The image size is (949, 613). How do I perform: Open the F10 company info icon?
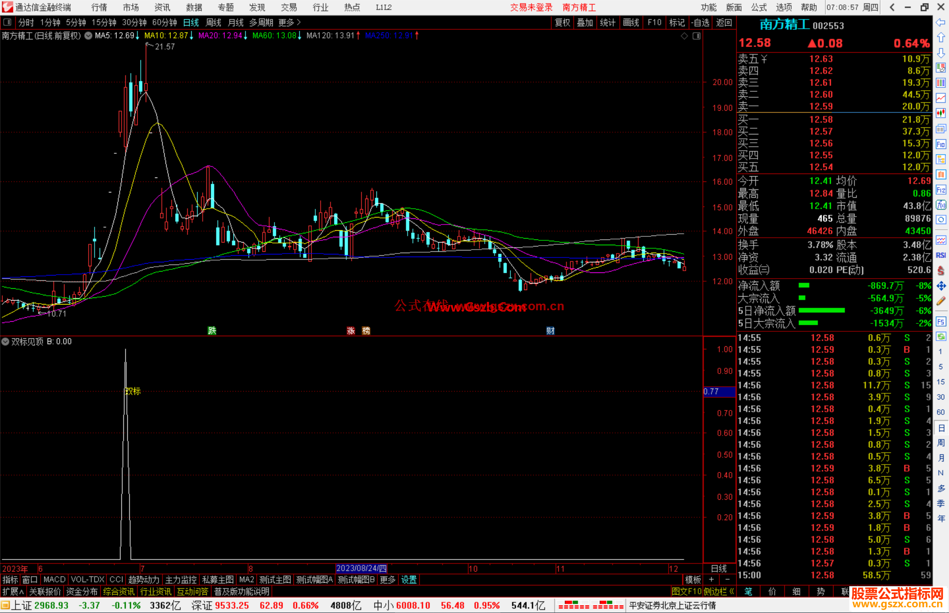(941, 144)
